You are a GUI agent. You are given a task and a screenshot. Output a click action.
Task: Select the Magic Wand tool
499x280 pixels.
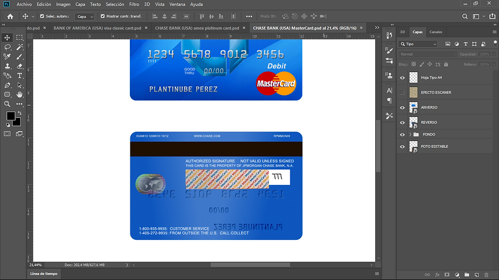coord(19,47)
